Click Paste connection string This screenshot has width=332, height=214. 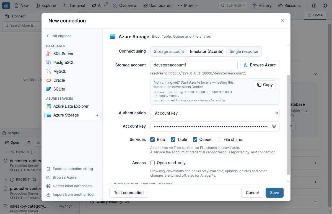[69, 169]
